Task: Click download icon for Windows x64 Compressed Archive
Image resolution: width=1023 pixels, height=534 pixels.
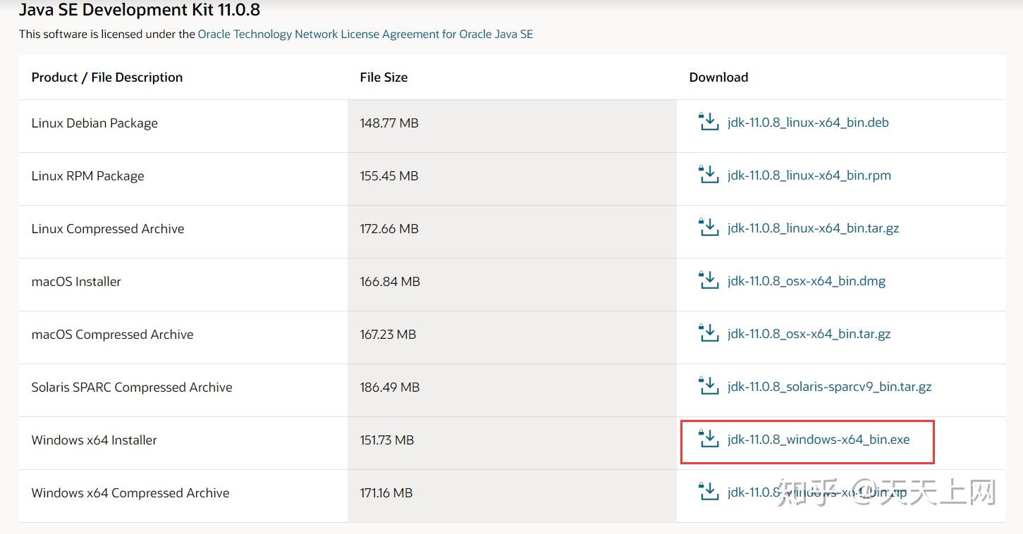Action: pos(708,492)
